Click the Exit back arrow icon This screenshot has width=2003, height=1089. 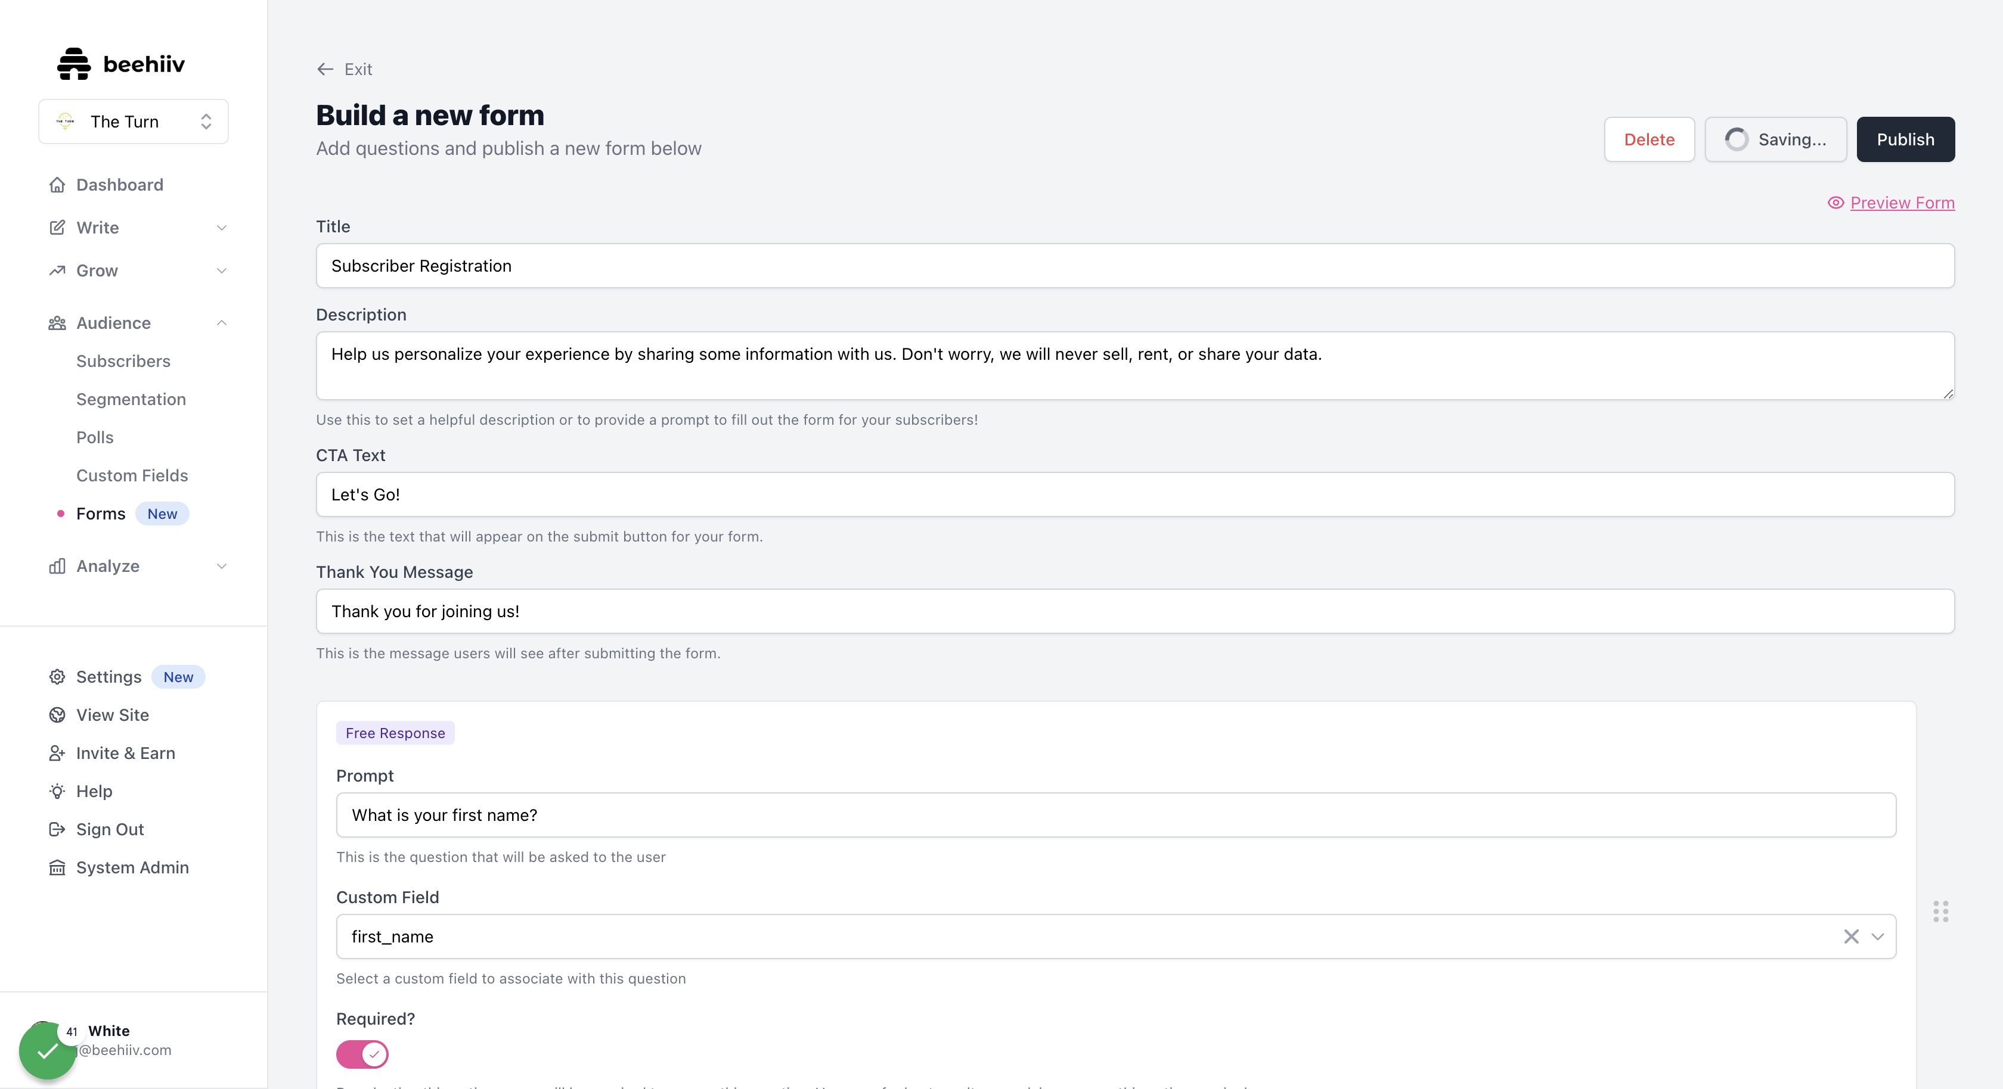tap(325, 69)
